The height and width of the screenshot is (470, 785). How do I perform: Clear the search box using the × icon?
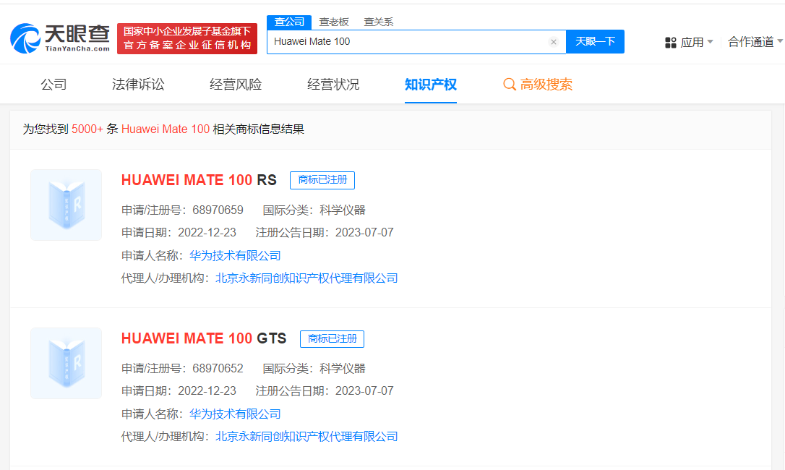click(554, 41)
